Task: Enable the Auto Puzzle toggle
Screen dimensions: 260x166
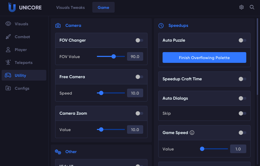Action: [242, 40]
